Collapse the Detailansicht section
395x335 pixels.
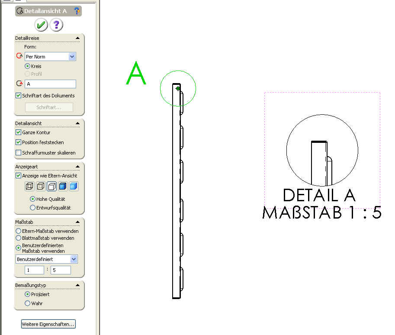pyautogui.click(x=77, y=123)
